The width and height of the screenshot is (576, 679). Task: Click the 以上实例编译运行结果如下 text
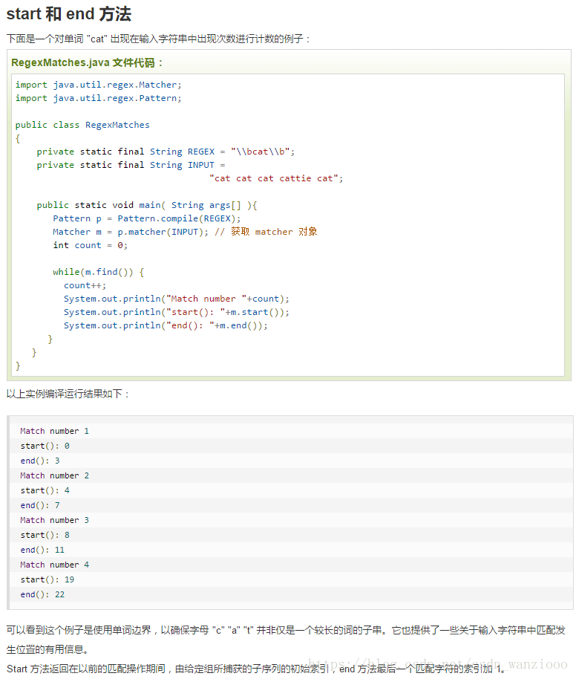pos(68,394)
